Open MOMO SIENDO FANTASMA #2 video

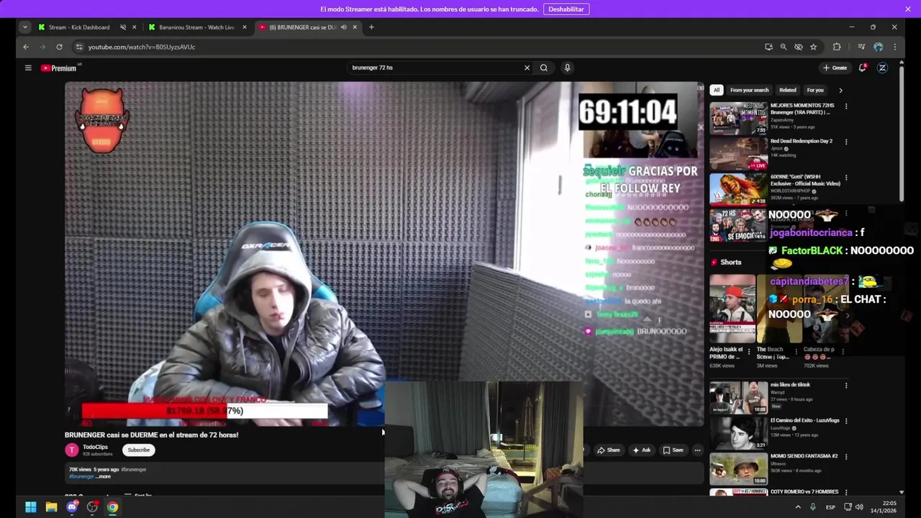coord(738,468)
